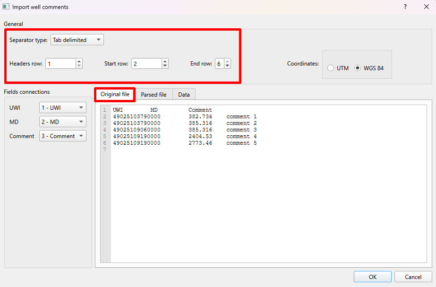Confirm the import by clicking OK
This screenshot has width=436, height=287.
point(372,277)
